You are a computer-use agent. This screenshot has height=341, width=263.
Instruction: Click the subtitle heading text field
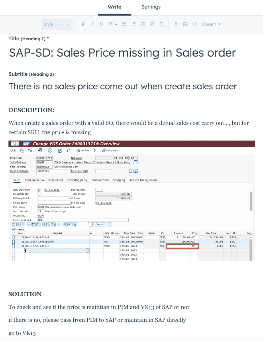tap(123, 86)
